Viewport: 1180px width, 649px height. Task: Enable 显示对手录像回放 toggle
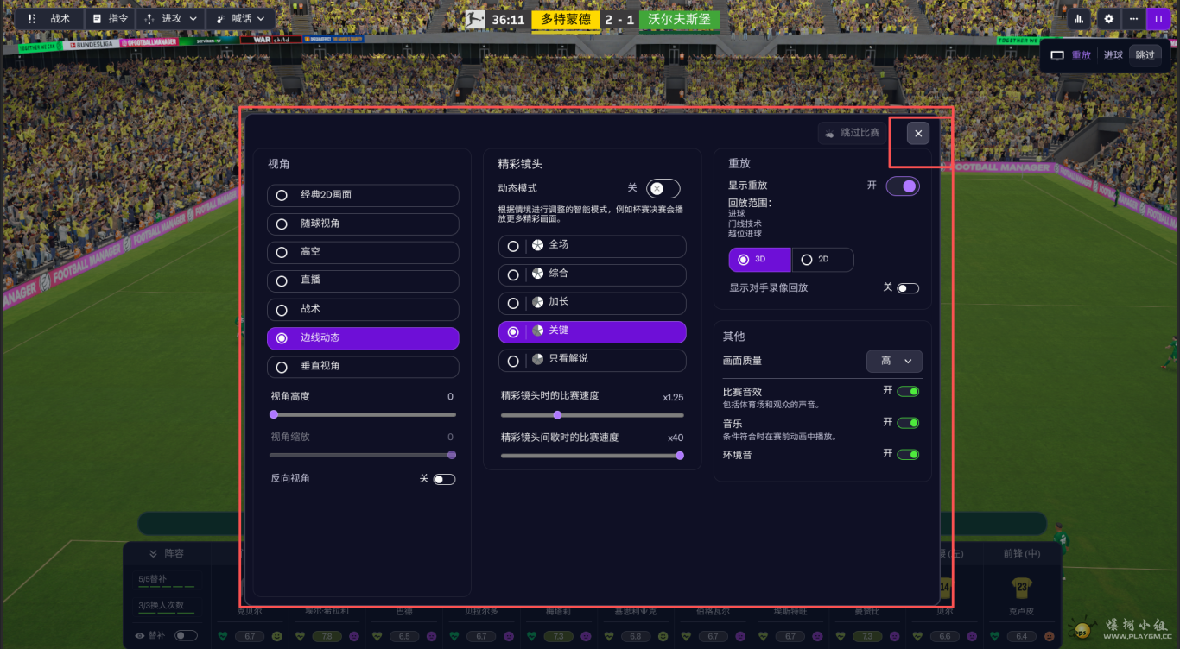click(x=908, y=288)
